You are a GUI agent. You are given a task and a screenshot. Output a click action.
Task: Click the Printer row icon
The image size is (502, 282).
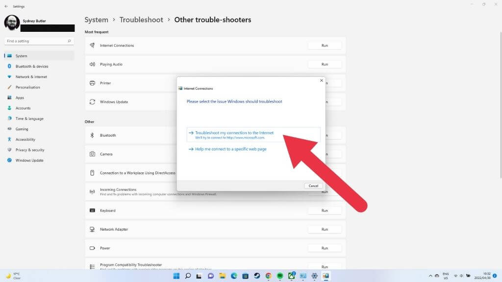(x=92, y=83)
